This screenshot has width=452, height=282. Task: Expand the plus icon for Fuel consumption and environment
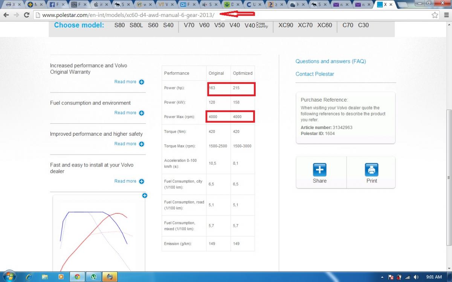(x=142, y=113)
